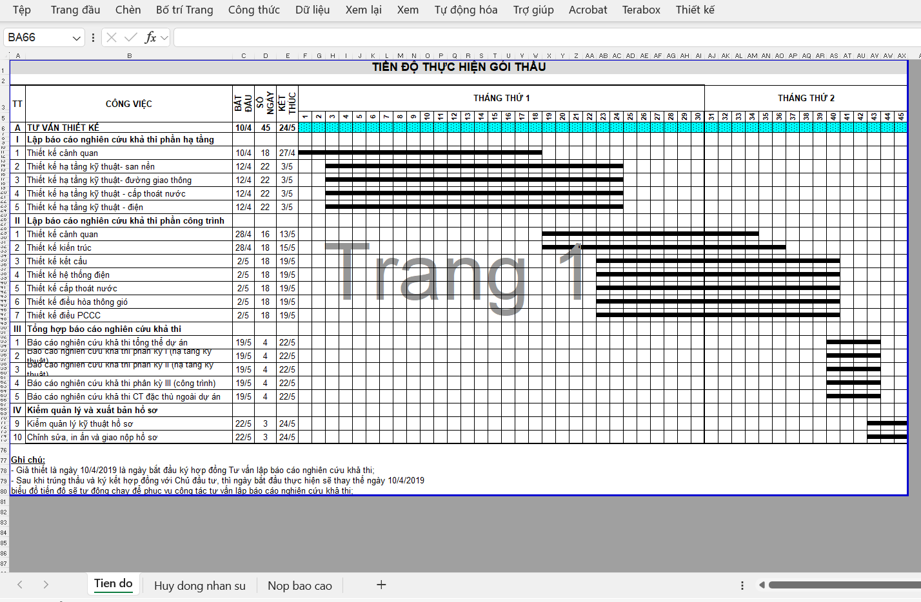921x602 pixels.
Task: Open the Acrobat menu
Action: click(x=587, y=10)
